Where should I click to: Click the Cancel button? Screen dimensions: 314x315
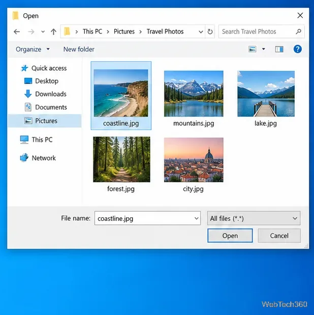(279, 236)
